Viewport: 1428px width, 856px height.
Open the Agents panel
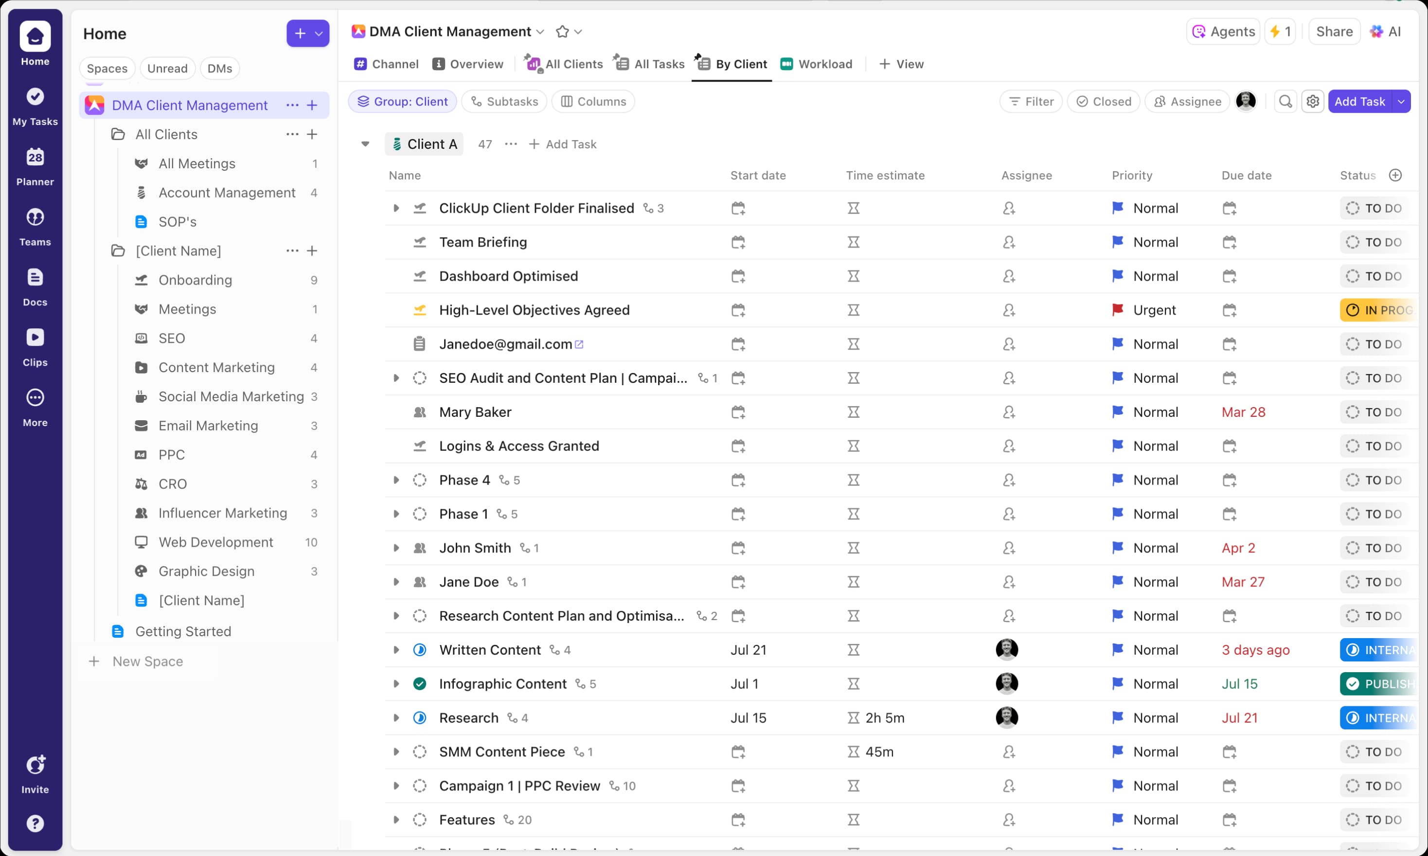[1223, 32]
